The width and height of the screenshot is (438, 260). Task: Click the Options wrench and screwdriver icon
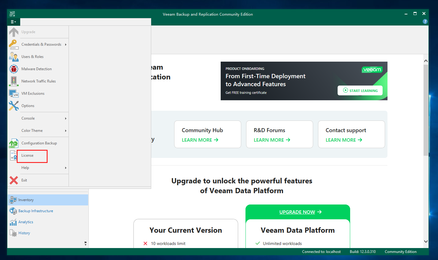tap(14, 106)
